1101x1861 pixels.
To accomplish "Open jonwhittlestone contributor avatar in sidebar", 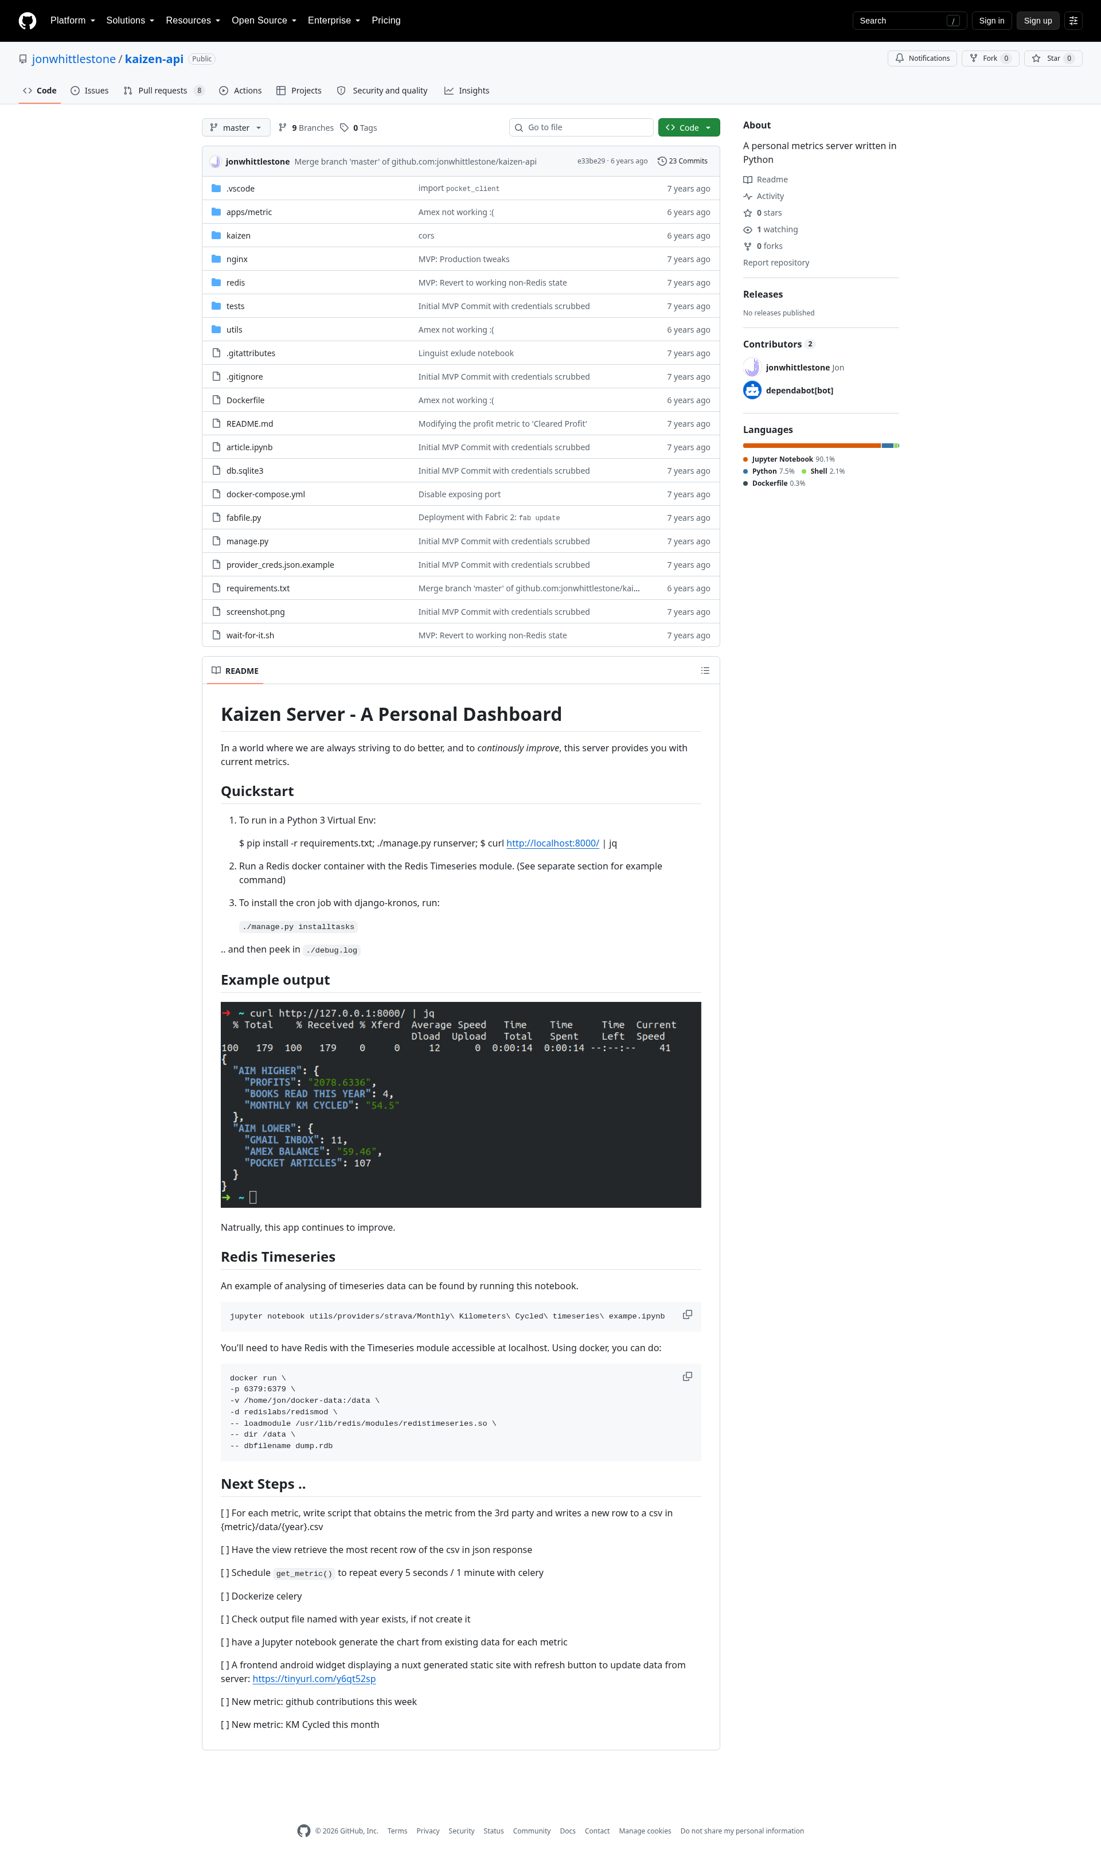I will tap(752, 367).
